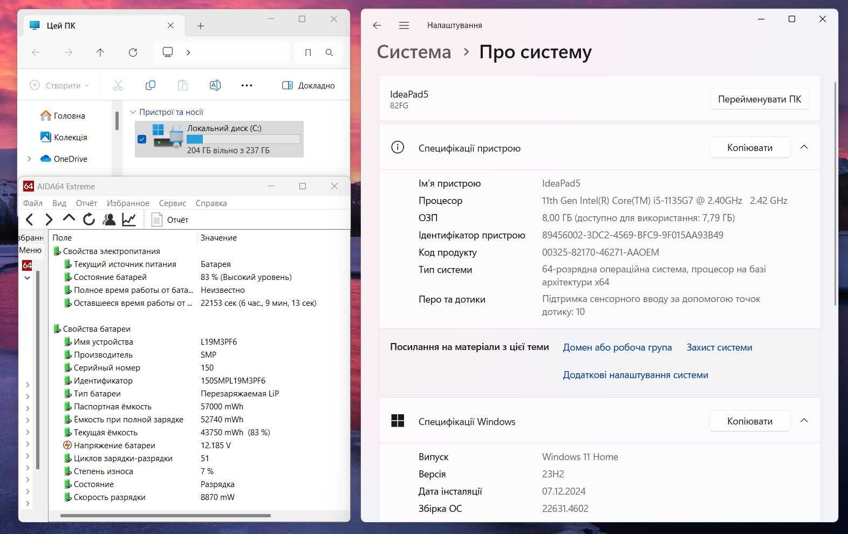Click the Paste clipboard icon in Explorer

(183, 85)
